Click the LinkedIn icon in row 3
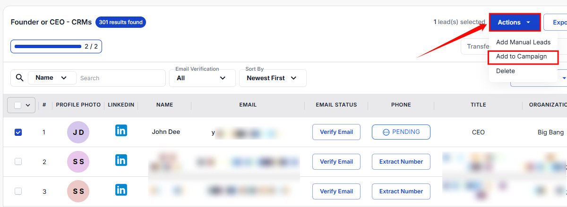567x207 pixels. coord(121,190)
